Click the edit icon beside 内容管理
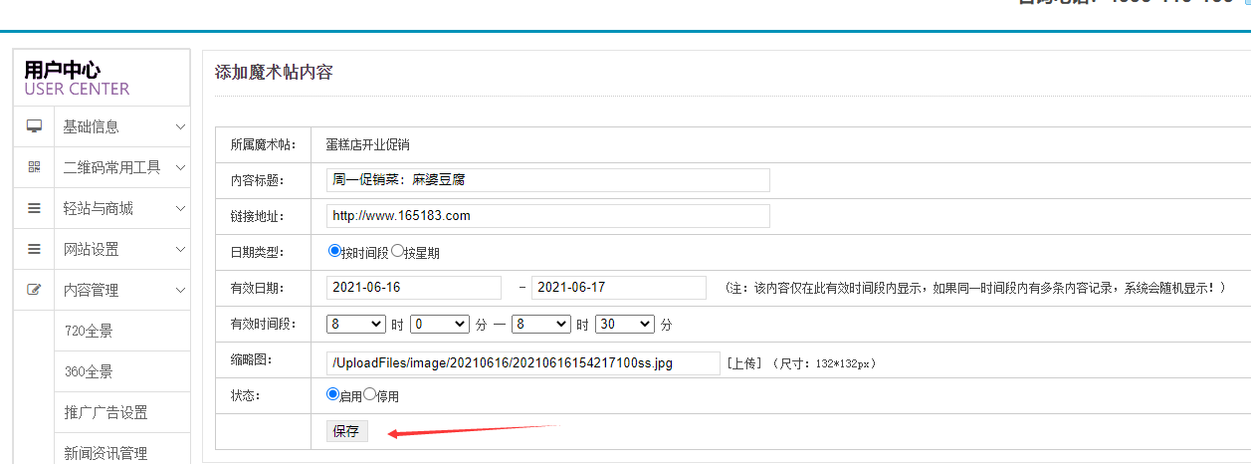This screenshot has height=464, width=1251. pos(35,290)
